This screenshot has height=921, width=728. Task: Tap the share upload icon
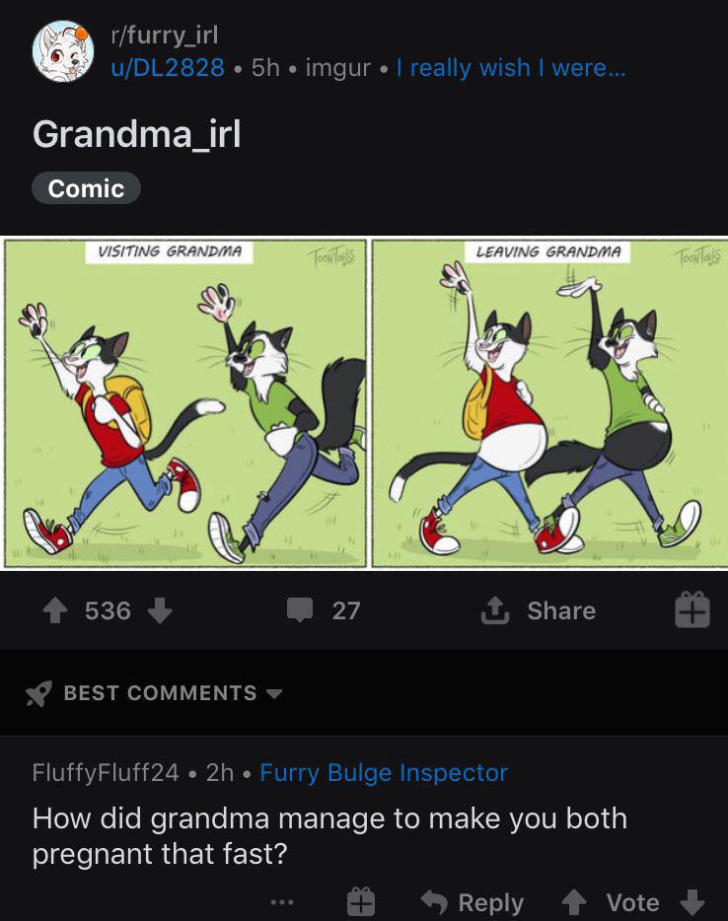coord(495,610)
